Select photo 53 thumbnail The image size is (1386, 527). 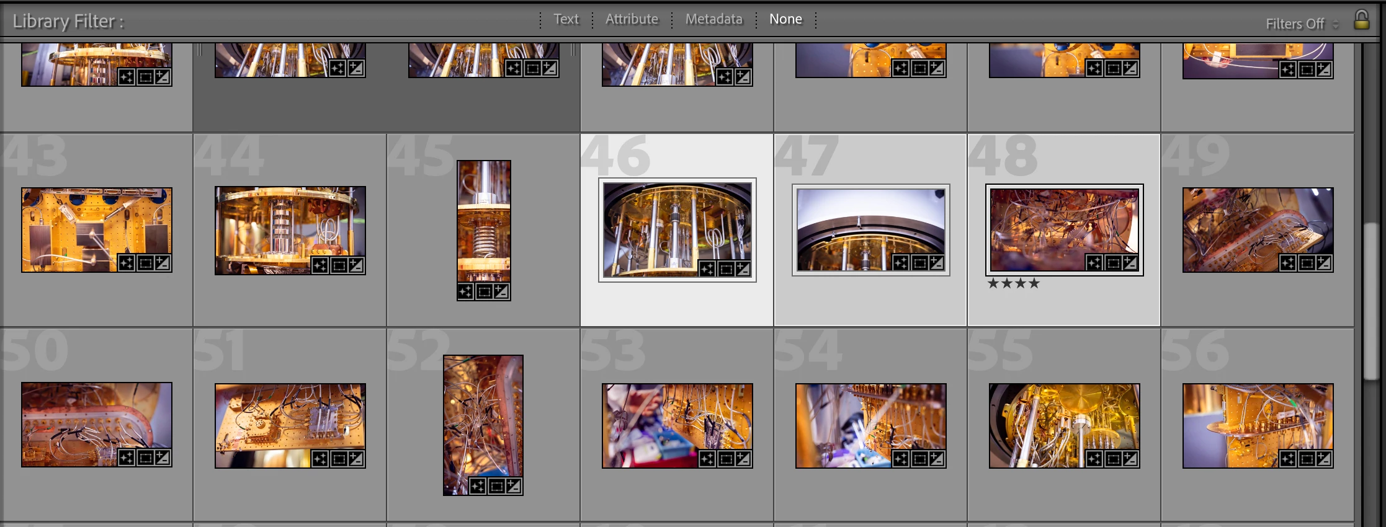[x=677, y=426]
